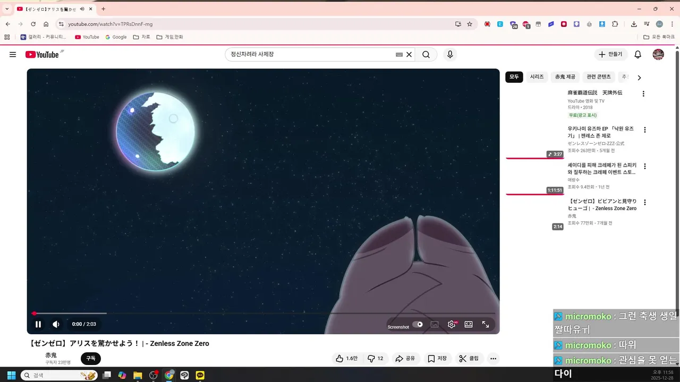Open video settings gear
680x382 pixels.
coord(452,324)
